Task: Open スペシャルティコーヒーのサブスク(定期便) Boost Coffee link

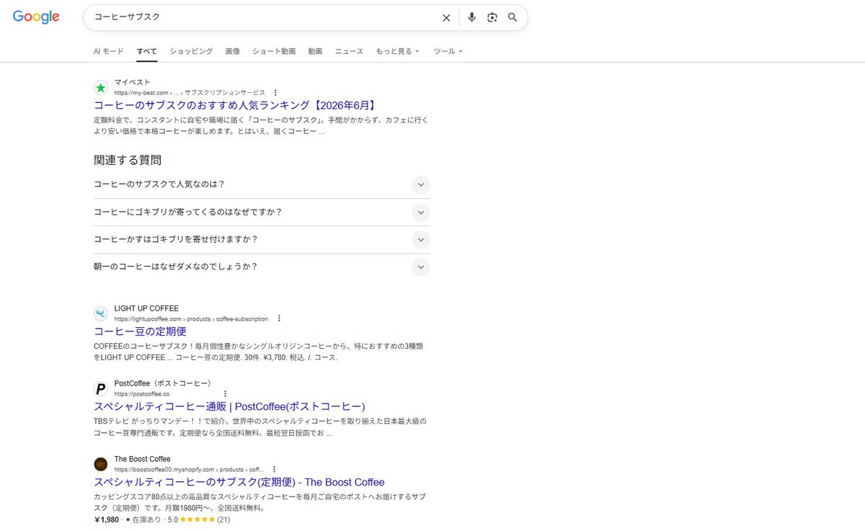Action: coord(239,482)
